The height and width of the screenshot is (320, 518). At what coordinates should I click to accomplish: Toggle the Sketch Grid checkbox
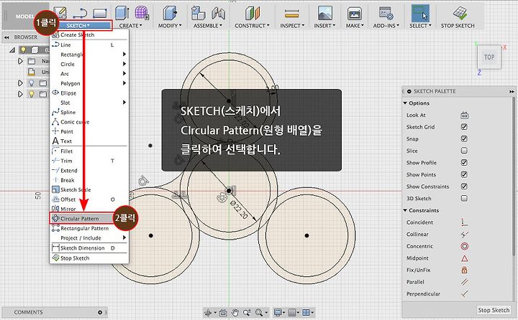464,127
